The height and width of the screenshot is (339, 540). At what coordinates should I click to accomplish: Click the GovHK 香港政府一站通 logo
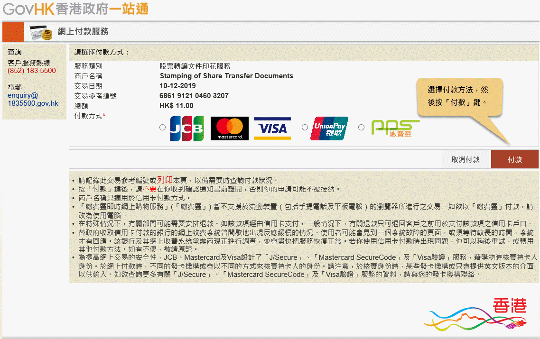pos(76,9)
